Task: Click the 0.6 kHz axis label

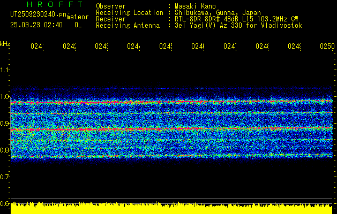Action: [4, 203]
